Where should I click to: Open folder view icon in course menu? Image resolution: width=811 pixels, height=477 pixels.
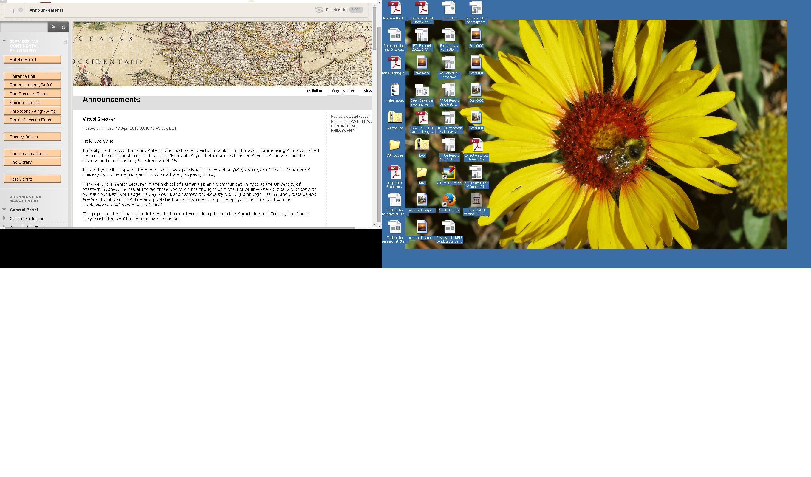53,27
